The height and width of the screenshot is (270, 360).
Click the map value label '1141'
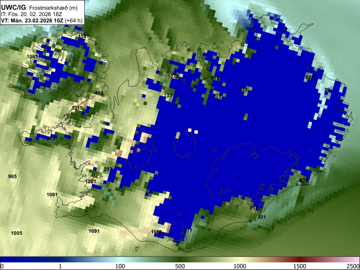coord(83,36)
